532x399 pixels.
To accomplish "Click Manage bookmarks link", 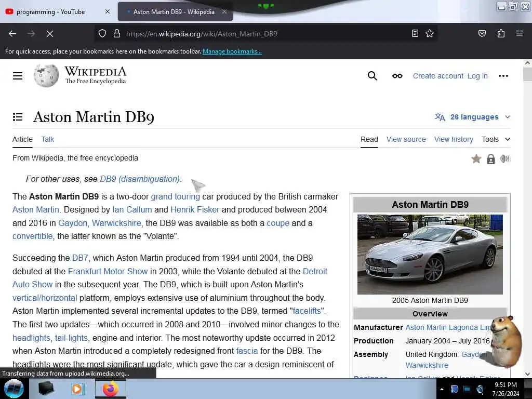I will click(x=232, y=51).
